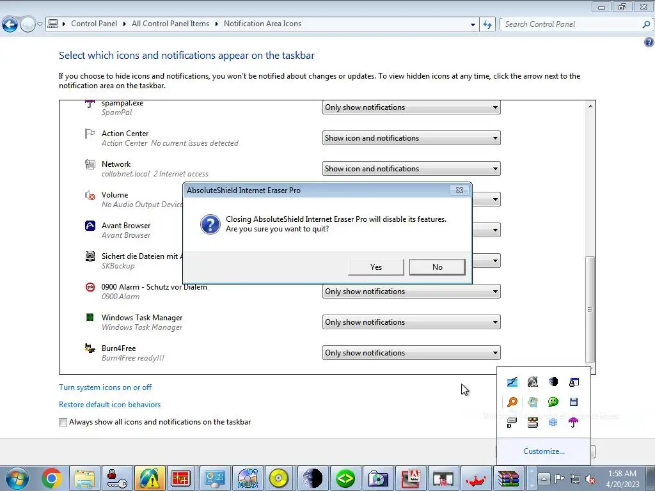Screen dimensions: 655x491
Task: Open Burn4Free behavior dropdown
Action: click(x=411, y=353)
